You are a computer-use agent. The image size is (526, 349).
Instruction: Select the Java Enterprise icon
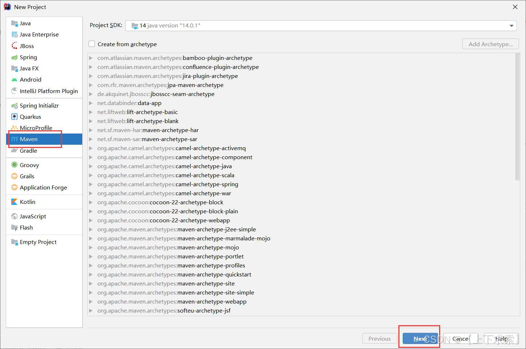coord(14,35)
